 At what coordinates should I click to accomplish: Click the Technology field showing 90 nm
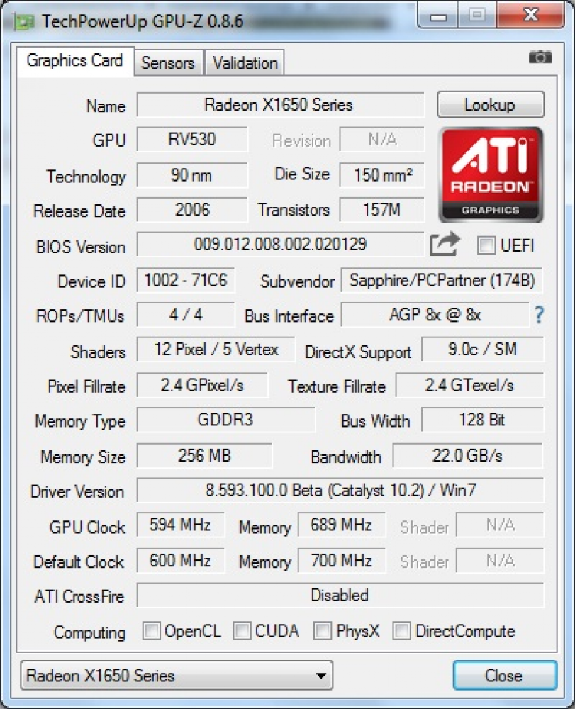point(192,174)
